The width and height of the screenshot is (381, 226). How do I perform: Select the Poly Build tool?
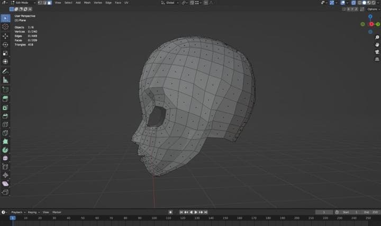5,141
